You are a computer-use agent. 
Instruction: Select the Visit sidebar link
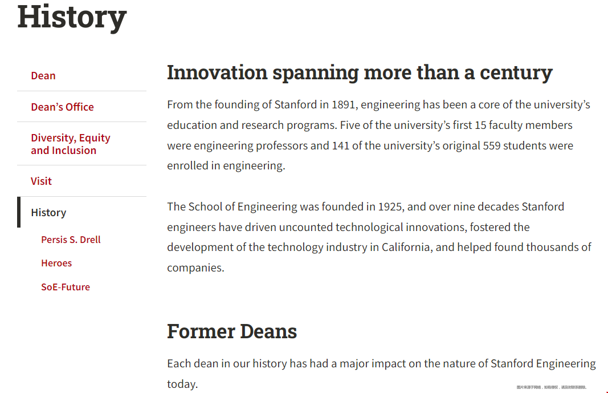[41, 181]
